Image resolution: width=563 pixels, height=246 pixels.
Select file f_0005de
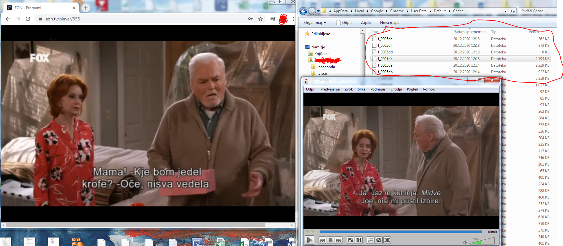(461, 39)
